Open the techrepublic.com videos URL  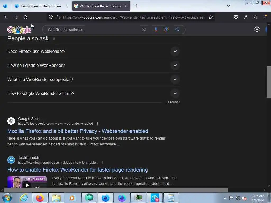click(58, 163)
